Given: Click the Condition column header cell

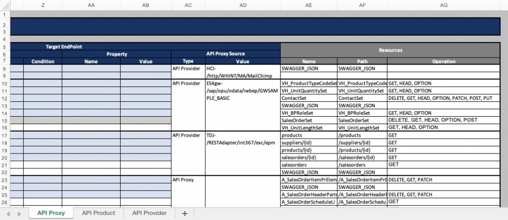Looking at the screenshot, I should click(x=43, y=61).
